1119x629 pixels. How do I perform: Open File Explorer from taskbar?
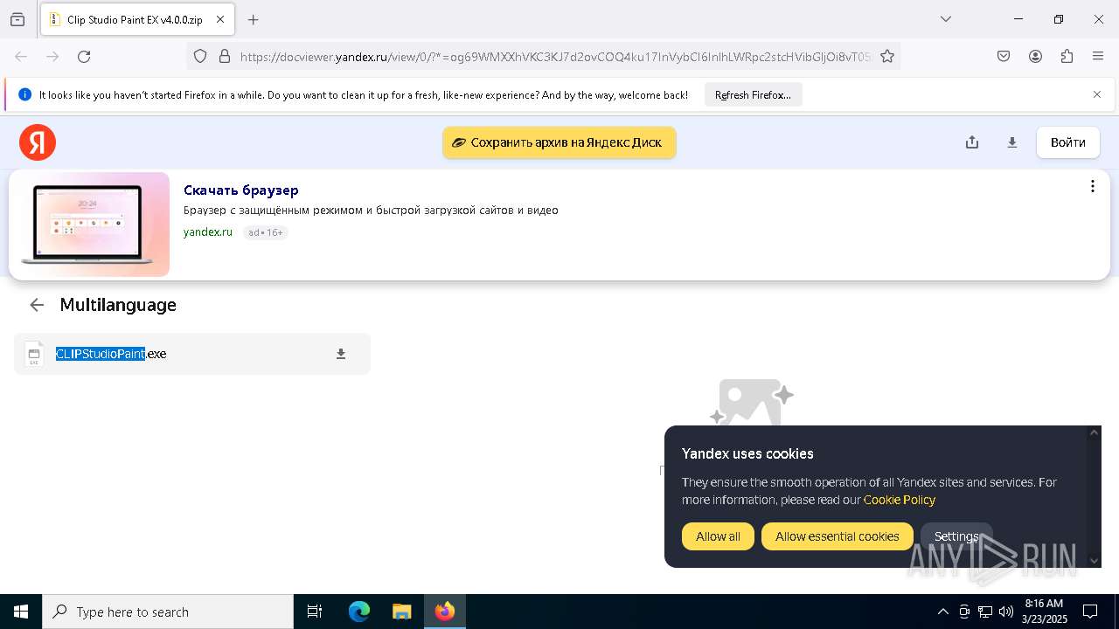401,612
